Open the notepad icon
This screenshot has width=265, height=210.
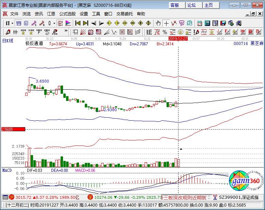click(215, 23)
